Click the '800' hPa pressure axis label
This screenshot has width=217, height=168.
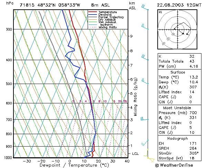point(9,134)
